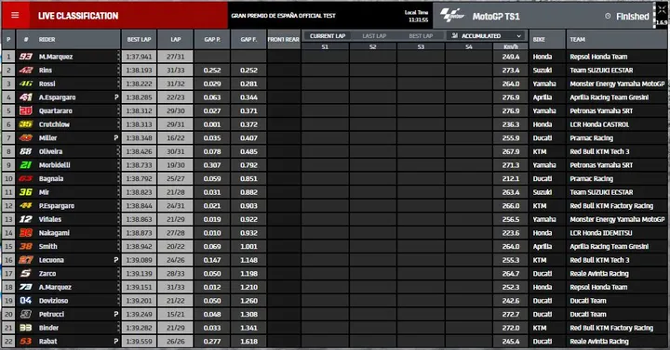Click the 63 Bagnaia number badge

26,178
